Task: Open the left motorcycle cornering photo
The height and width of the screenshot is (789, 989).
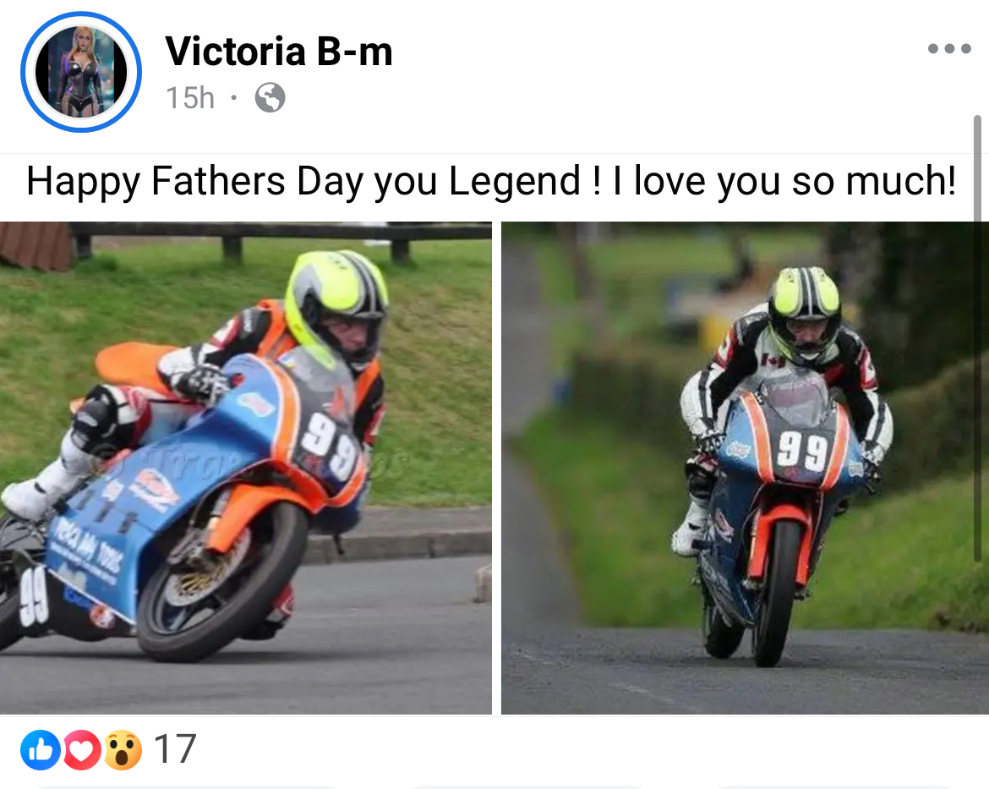Action: tap(245, 468)
